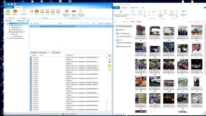Open the Explorer address bar history dropdown
This screenshot has height=116, width=206.
click(187, 22)
